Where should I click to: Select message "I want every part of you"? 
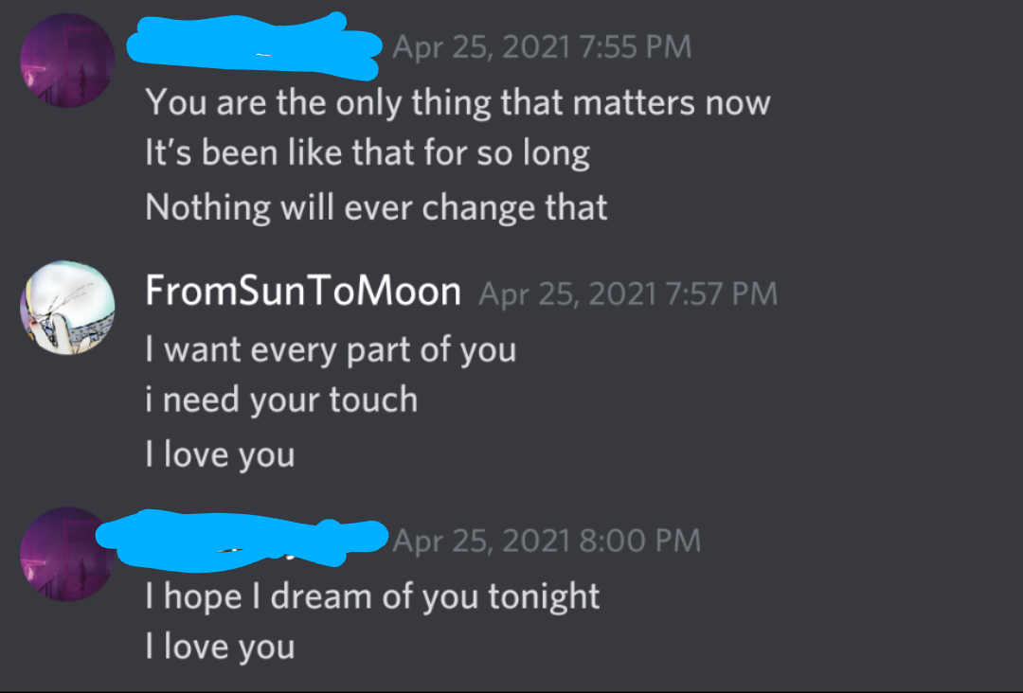[x=331, y=350]
